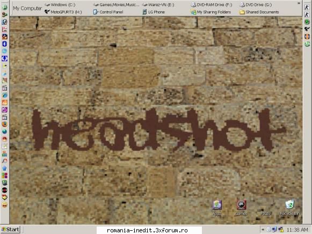Open Control Panel from the toolbar

108,12
